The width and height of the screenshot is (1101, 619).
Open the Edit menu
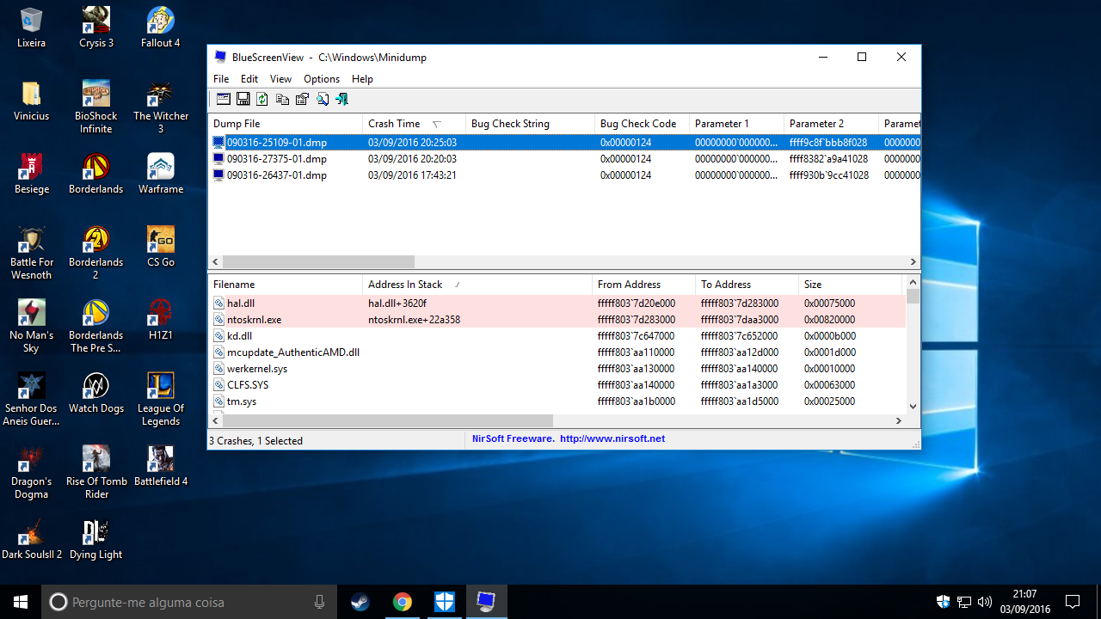tap(249, 79)
